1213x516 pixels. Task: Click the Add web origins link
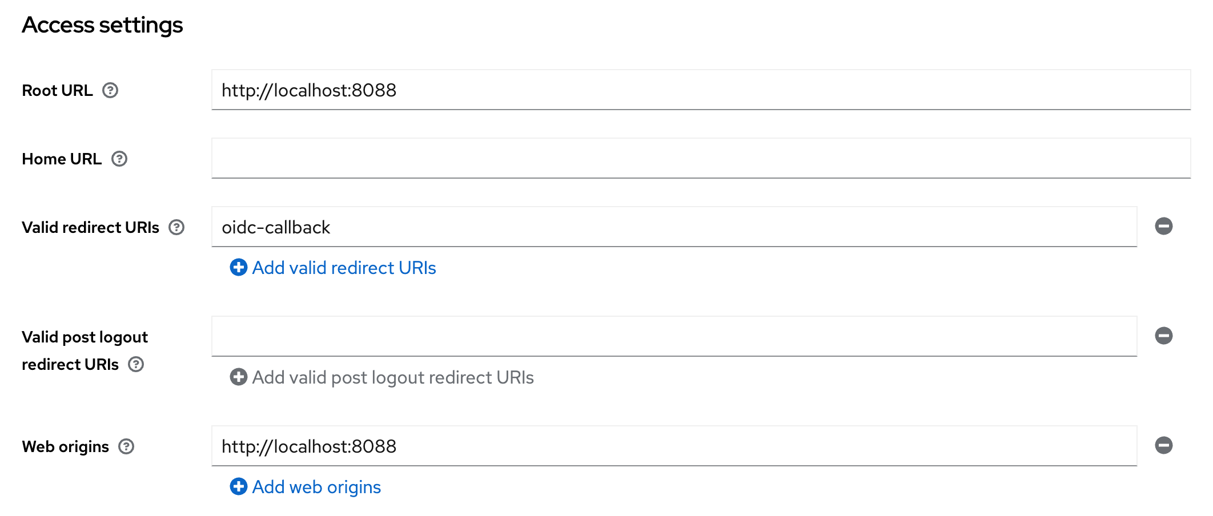point(316,487)
